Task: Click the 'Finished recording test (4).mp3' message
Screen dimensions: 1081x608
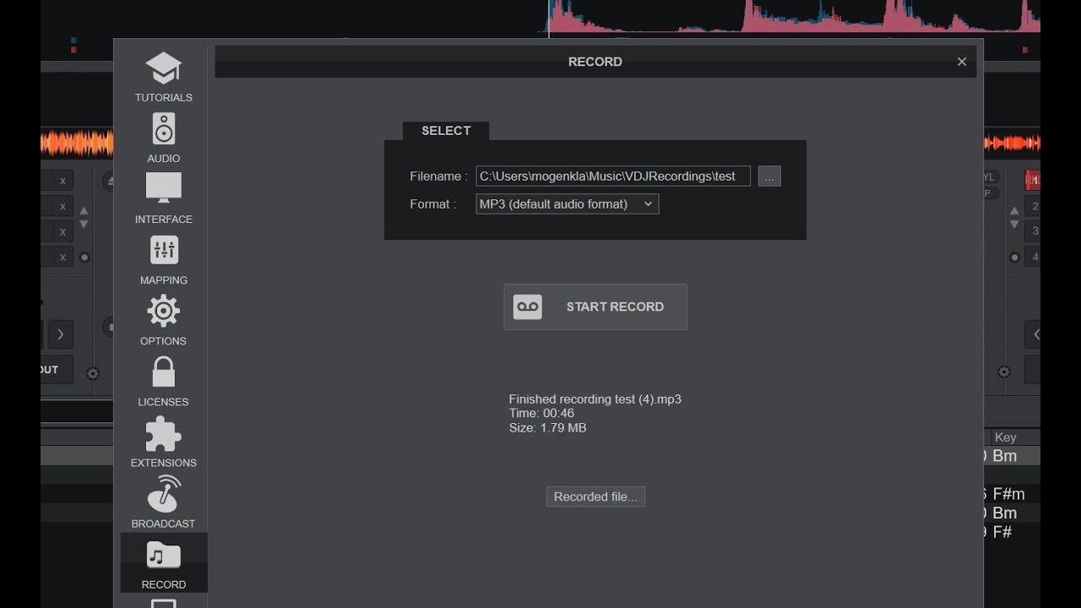Action: 595,399
